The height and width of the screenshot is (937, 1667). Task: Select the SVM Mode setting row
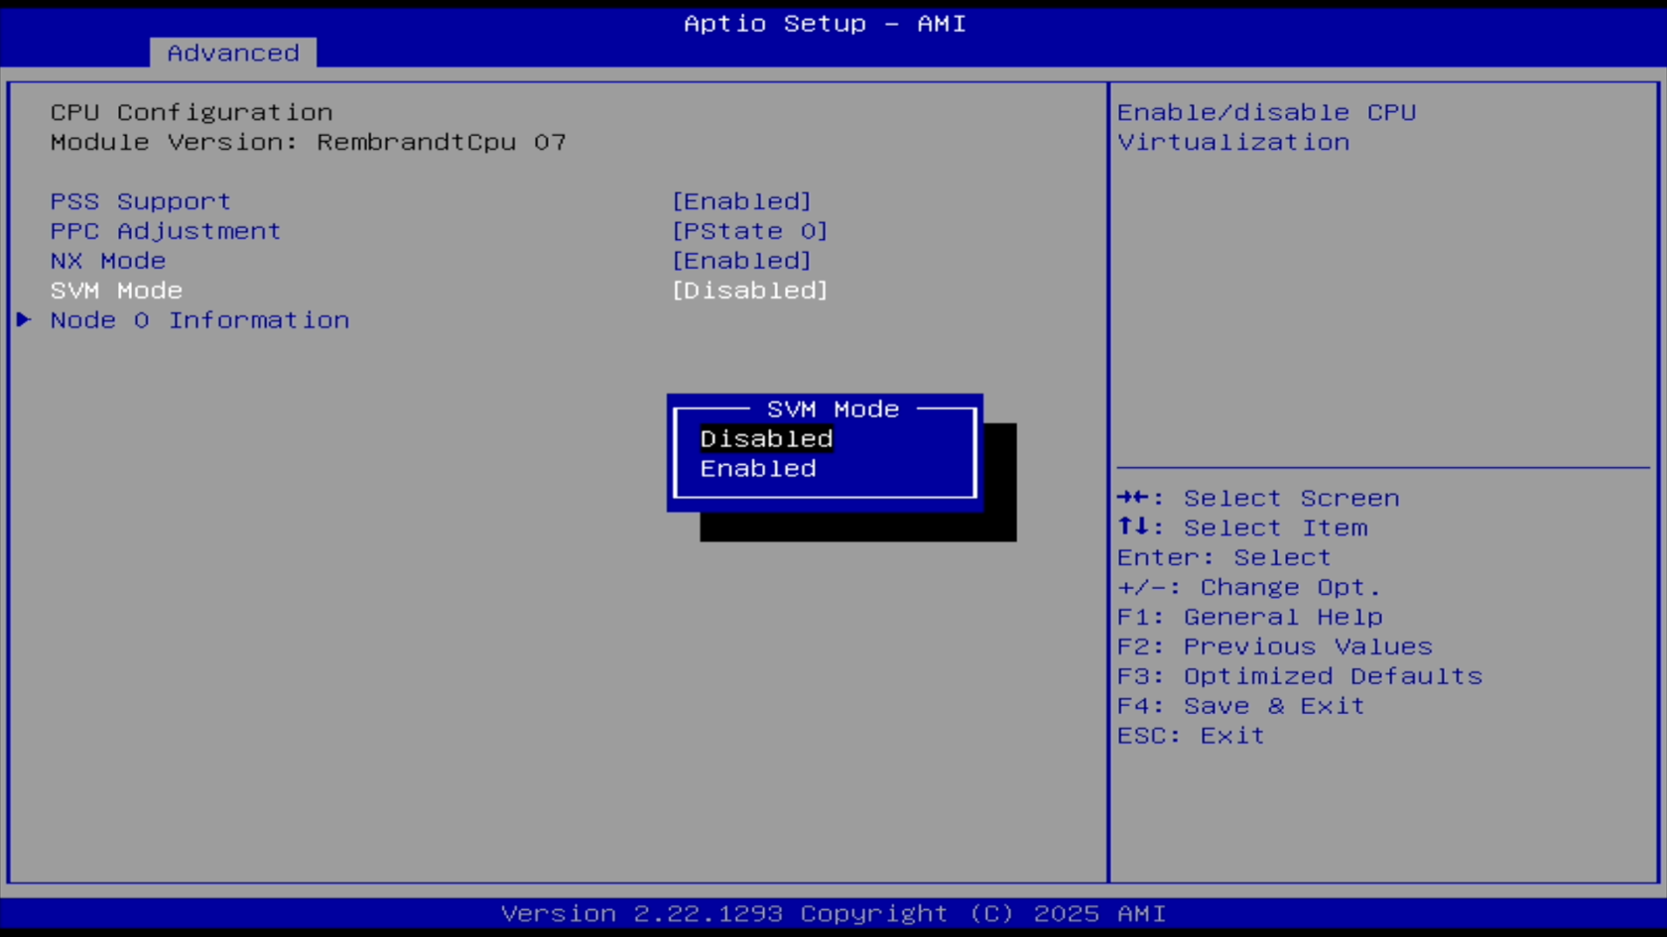(116, 291)
